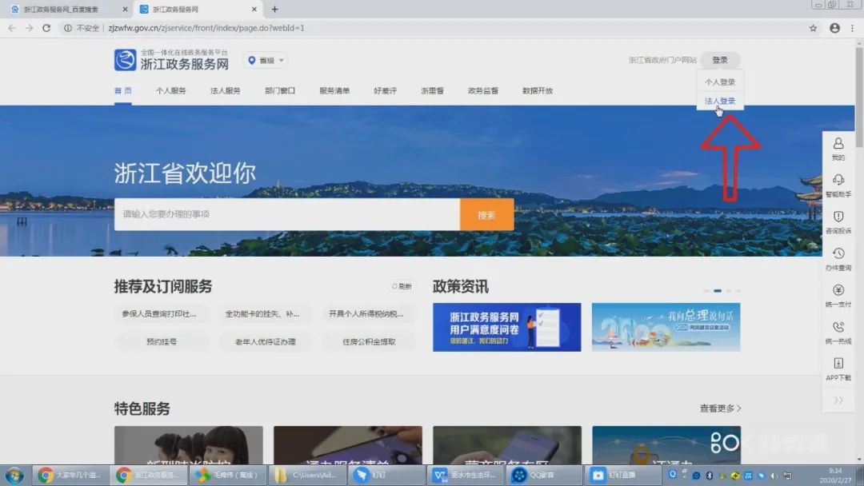Click the Zhejiang government service site logo
The height and width of the screenshot is (486, 864).
tap(171, 60)
